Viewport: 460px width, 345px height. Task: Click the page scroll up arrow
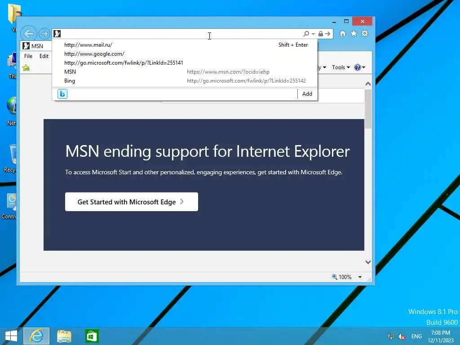[368, 84]
